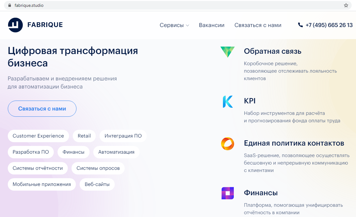Open the Вакансии menu item

pos(211,25)
